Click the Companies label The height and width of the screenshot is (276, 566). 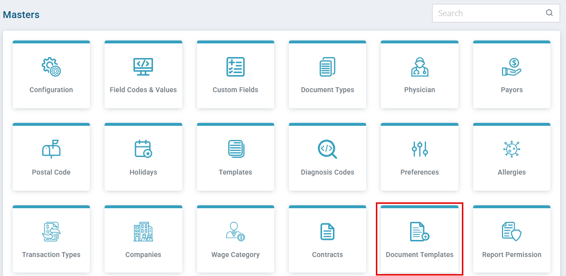143,255
